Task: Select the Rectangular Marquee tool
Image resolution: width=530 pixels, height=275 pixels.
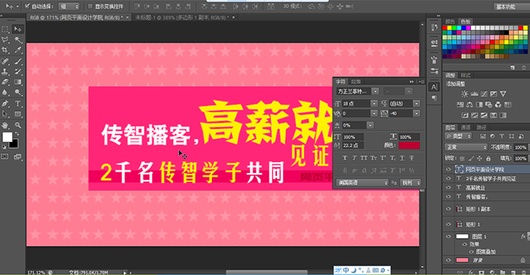Action: coord(5,29)
